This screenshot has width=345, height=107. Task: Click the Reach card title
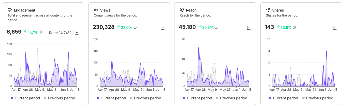(191, 10)
